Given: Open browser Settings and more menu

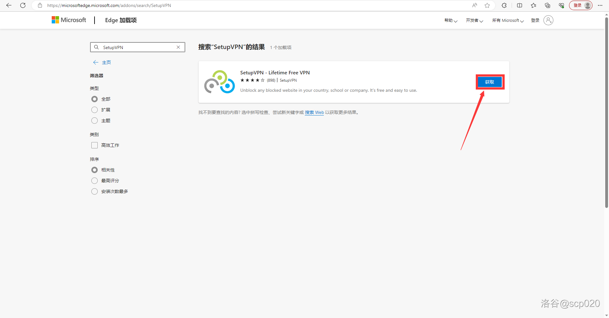Looking at the screenshot, I should click(x=600, y=5).
